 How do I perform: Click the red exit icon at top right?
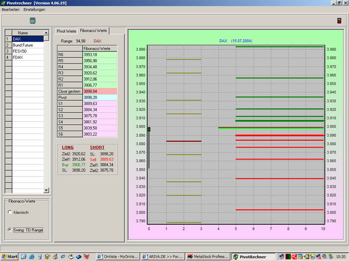[340, 21]
